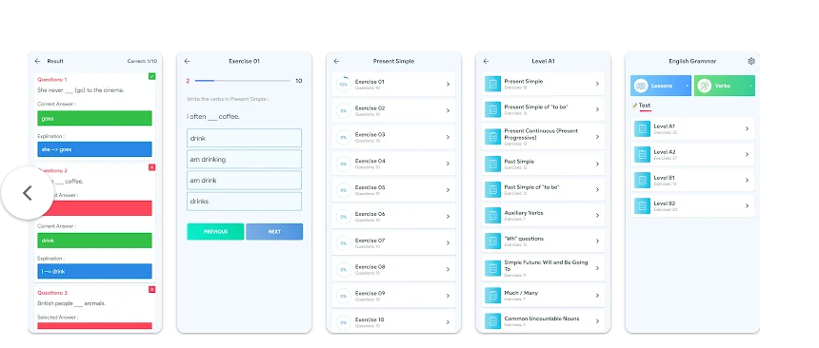Click the "Wh" questions clipboard icon
This screenshot has width=819, height=348.
coord(492,242)
